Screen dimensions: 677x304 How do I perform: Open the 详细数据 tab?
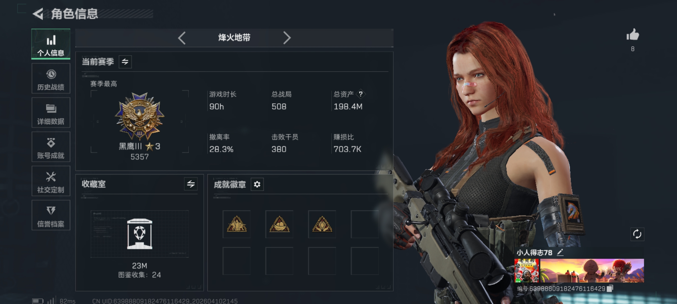point(51,113)
